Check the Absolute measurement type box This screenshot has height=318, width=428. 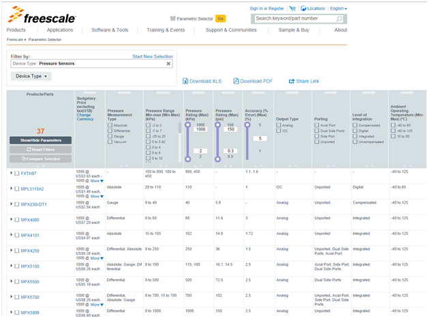(x=110, y=125)
